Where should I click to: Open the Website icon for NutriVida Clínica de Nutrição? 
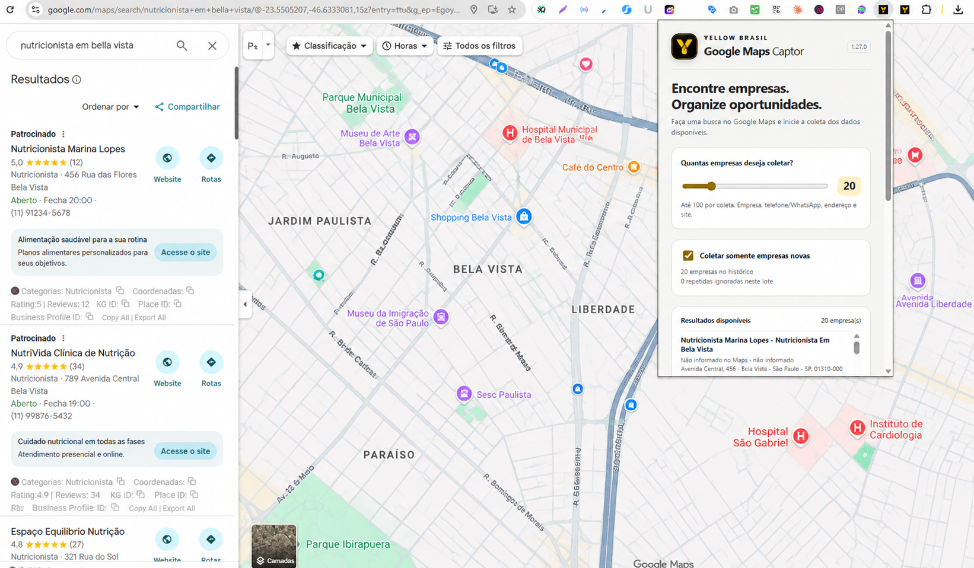coord(167,362)
